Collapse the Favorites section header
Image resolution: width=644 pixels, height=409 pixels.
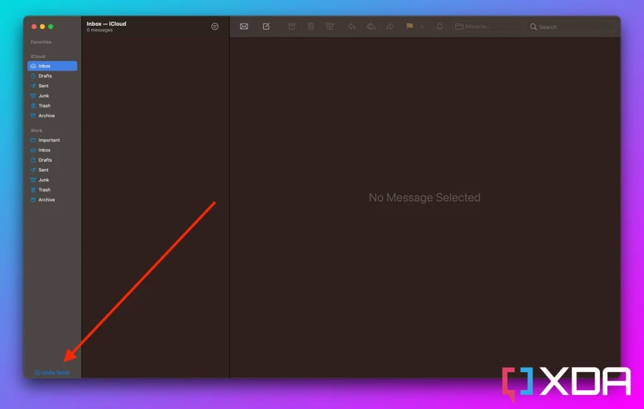pyautogui.click(x=41, y=42)
